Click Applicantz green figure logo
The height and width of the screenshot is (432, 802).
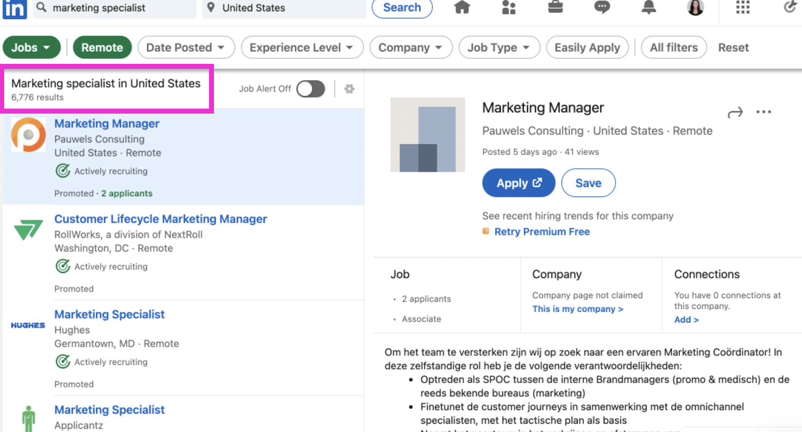tap(28, 419)
